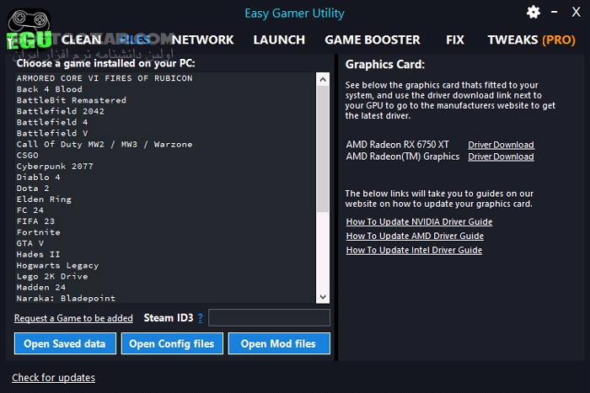This screenshot has width=590, height=393.
Task: Select BattleBit Remastered in the list
Action: 165,100
